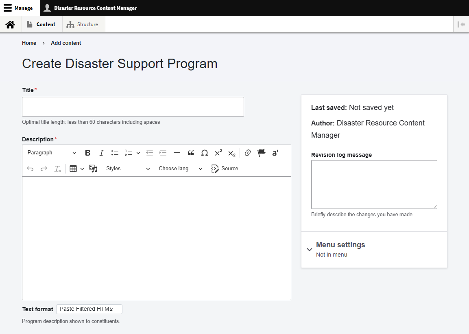
Task: Open Disaster Resource Content Manager user menu
Action: pos(90,8)
